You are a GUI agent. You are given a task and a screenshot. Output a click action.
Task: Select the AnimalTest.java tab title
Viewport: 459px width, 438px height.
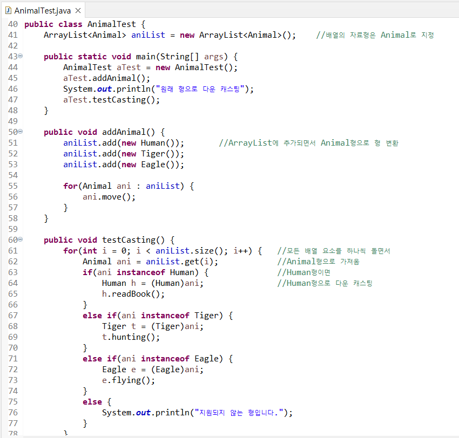(x=42, y=11)
